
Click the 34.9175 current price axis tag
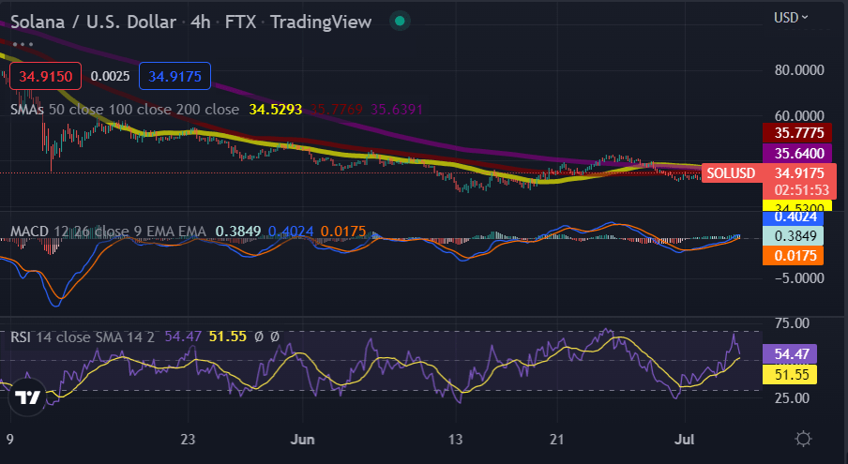pos(799,173)
